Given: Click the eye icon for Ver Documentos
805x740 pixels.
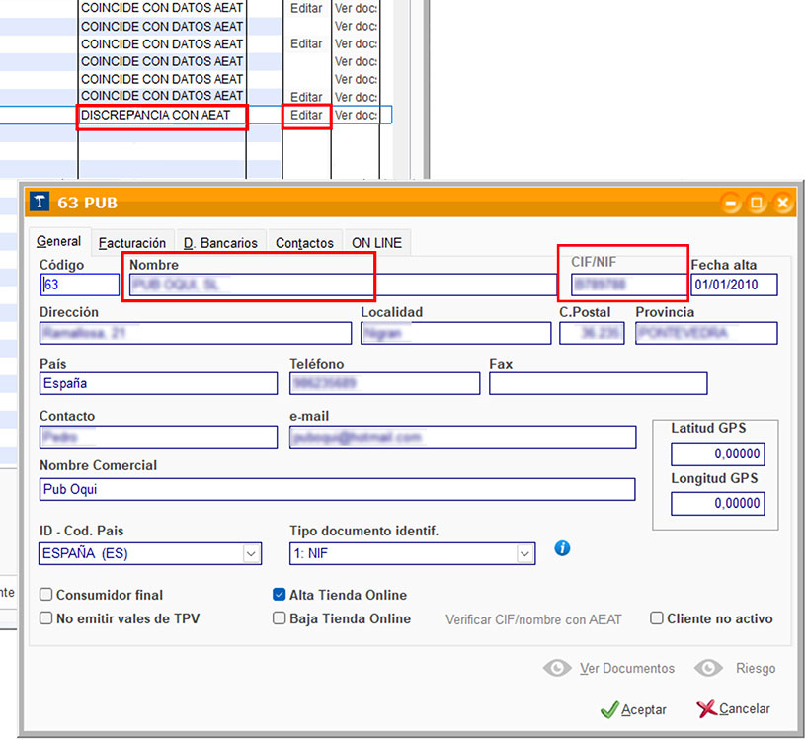Looking at the screenshot, I should tap(557, 669).
